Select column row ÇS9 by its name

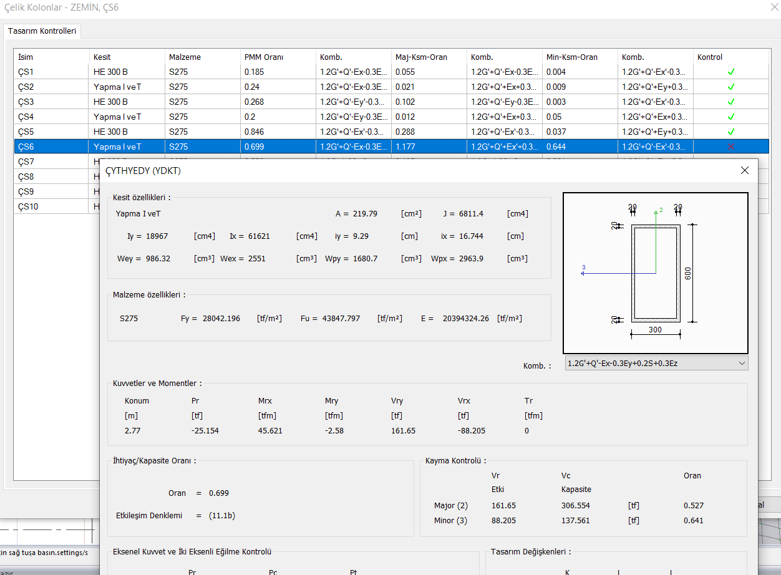click(26, 191)
